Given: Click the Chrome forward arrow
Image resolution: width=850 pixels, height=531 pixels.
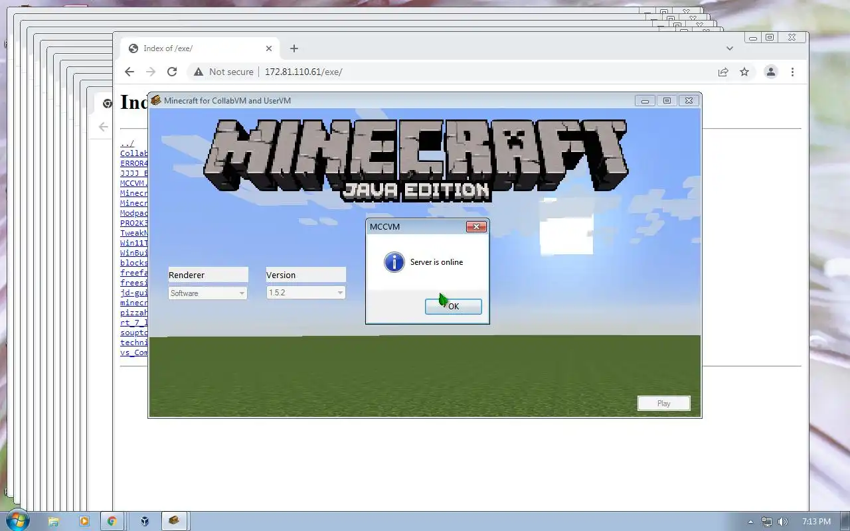Looking at the screenshot, I should pyautogui.click(x=151, y=72).
